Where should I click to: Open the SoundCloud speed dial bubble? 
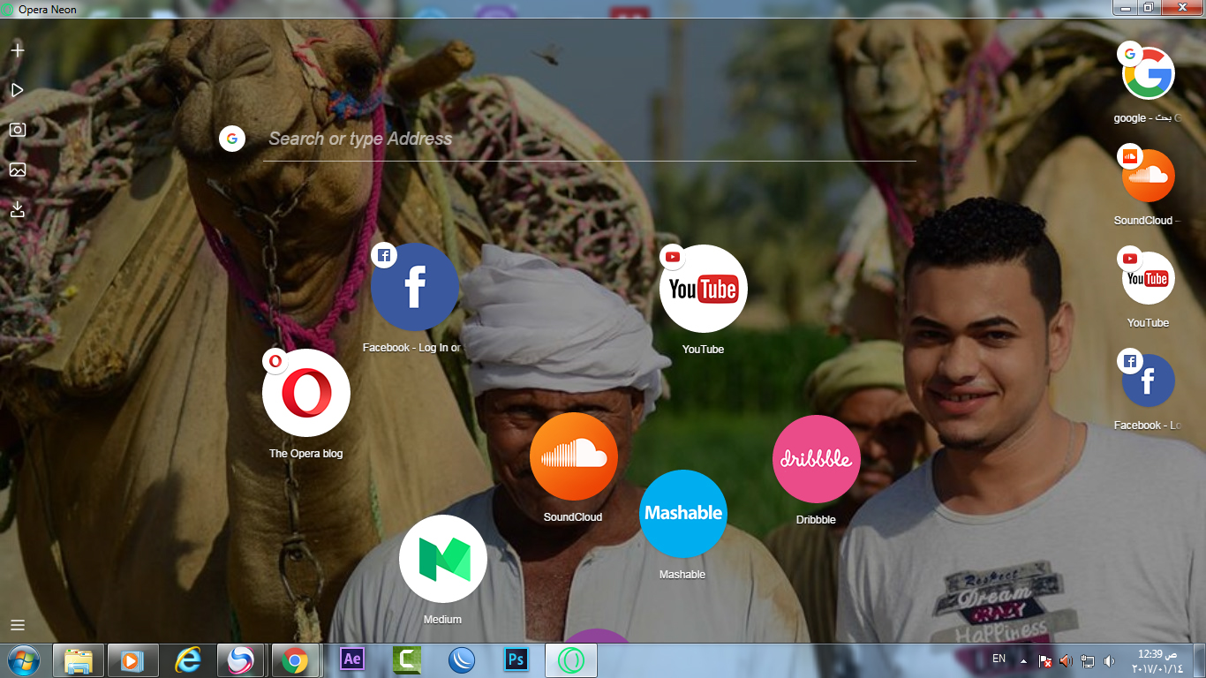pyautogui.click(x=573, y=456)
